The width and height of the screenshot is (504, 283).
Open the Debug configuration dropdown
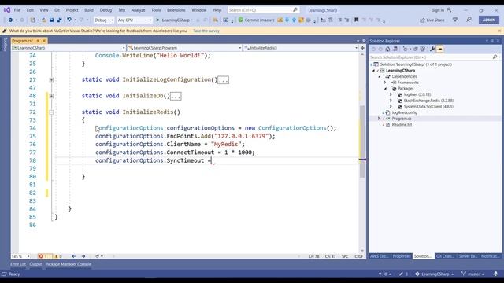103,20
